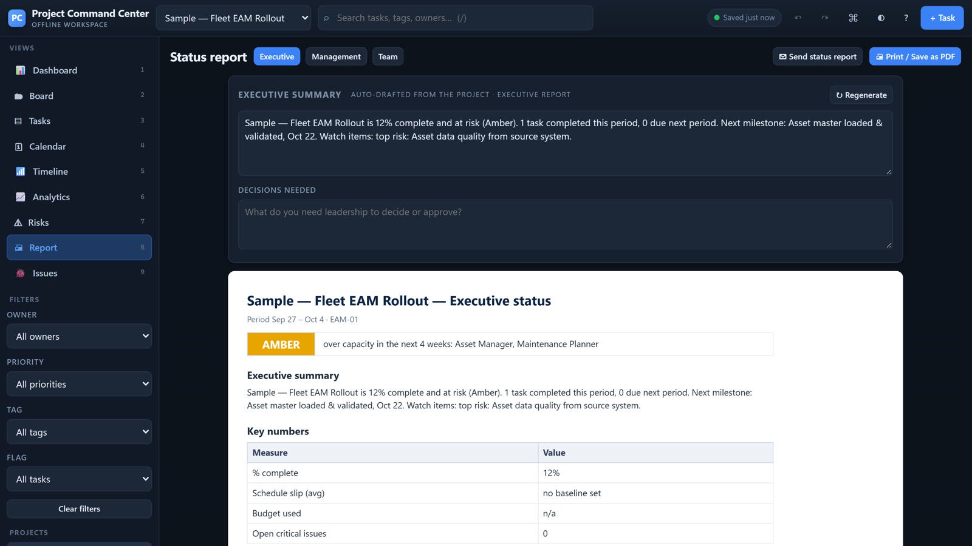Click the Report icon in sidebar
972x546 pixels.
18,248
